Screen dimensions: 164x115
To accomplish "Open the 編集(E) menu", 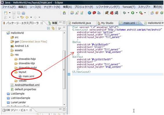I will tap(23, 7).
